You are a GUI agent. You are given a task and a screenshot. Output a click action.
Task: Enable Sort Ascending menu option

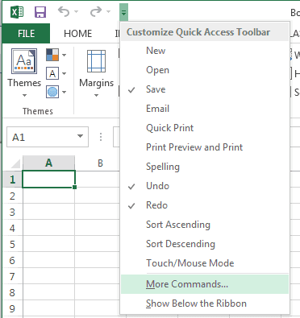205,225
